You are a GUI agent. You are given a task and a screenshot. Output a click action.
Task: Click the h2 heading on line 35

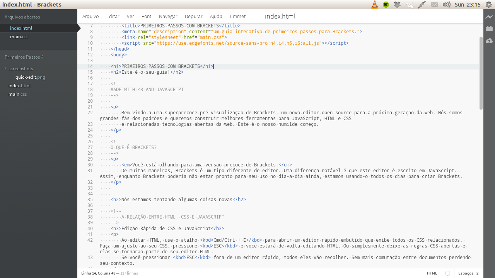point(178,200)
